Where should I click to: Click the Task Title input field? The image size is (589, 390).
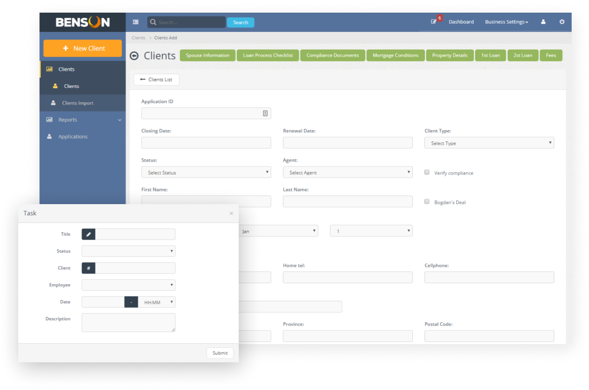pyautogui.click(x=136, y=234)
